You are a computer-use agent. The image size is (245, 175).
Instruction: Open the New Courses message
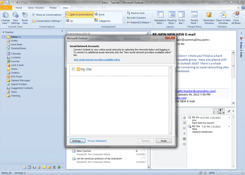point(109,152)
